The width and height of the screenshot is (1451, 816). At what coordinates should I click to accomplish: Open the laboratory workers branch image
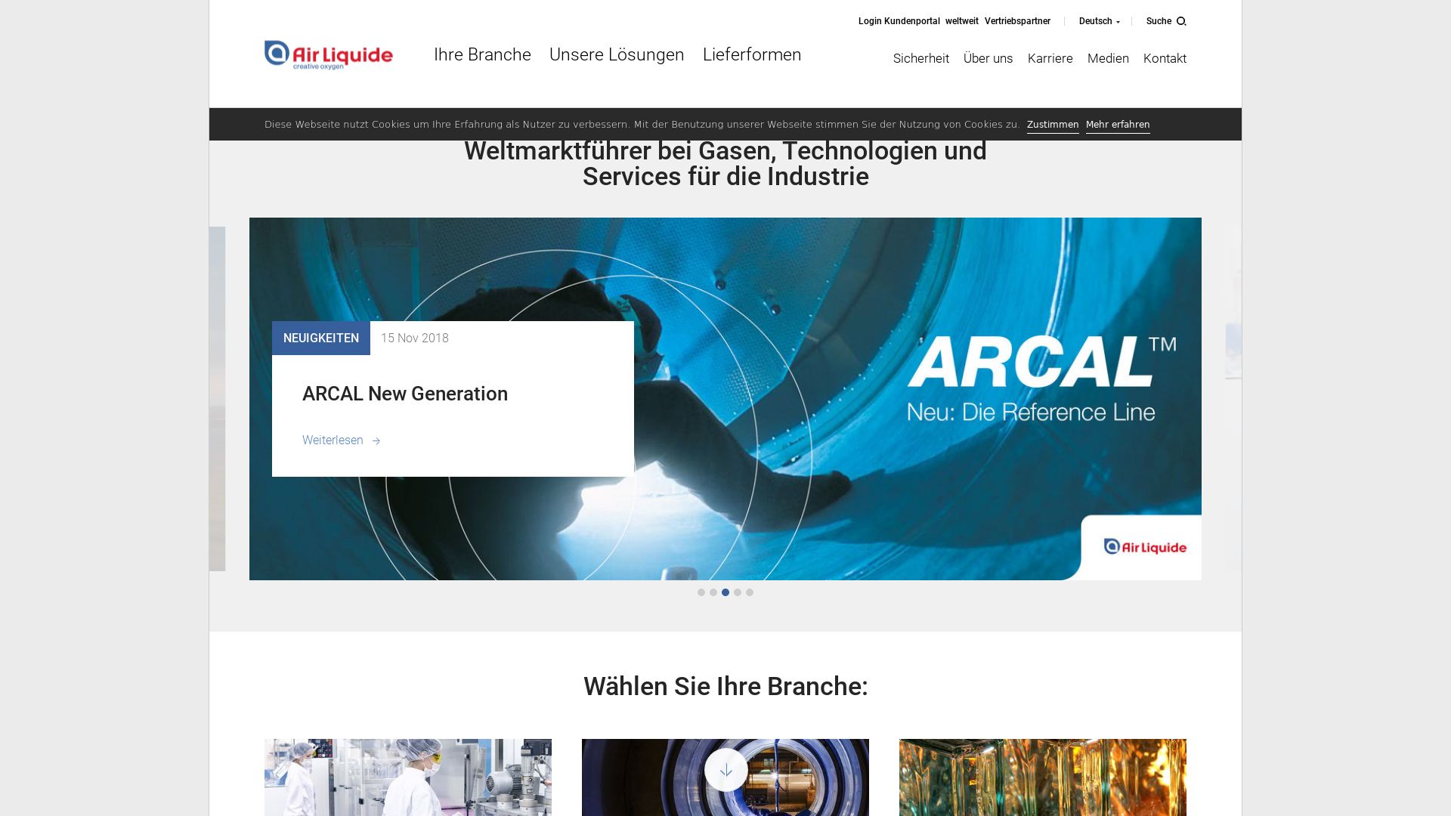coord(408,777)
